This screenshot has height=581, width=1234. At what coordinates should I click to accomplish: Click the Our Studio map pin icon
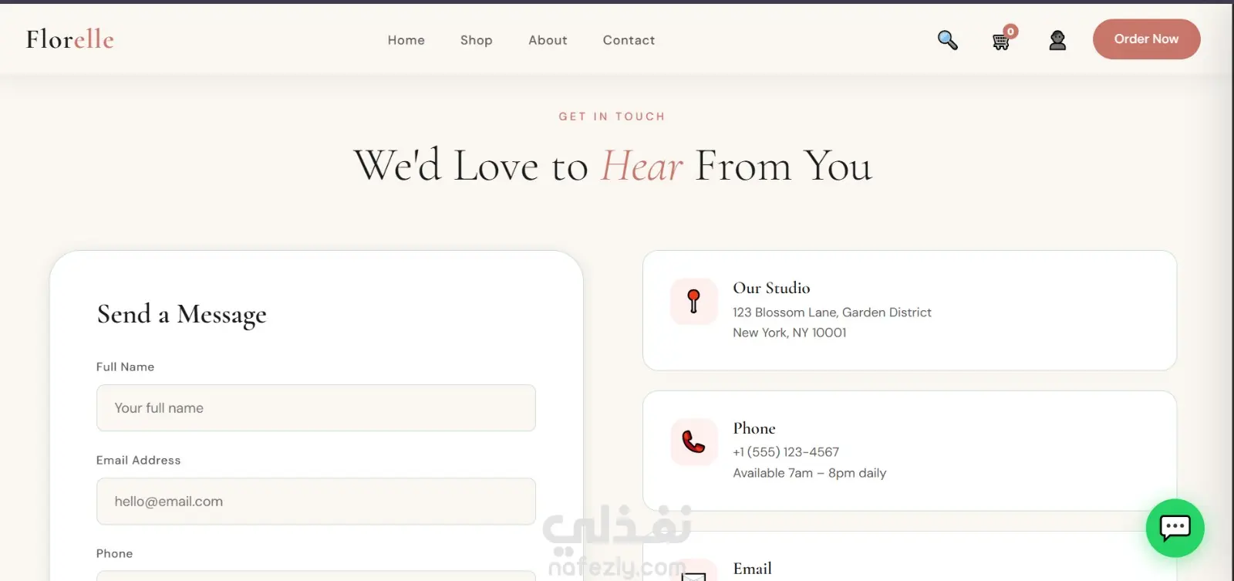pos(693,301)
